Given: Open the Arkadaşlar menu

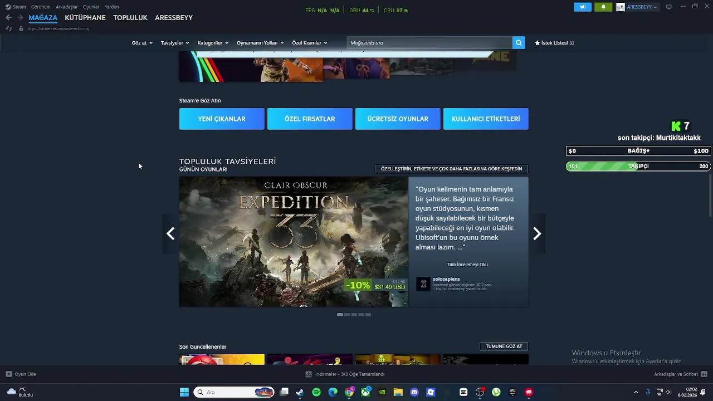Looking at the screenshot, I should pos(67,7).
